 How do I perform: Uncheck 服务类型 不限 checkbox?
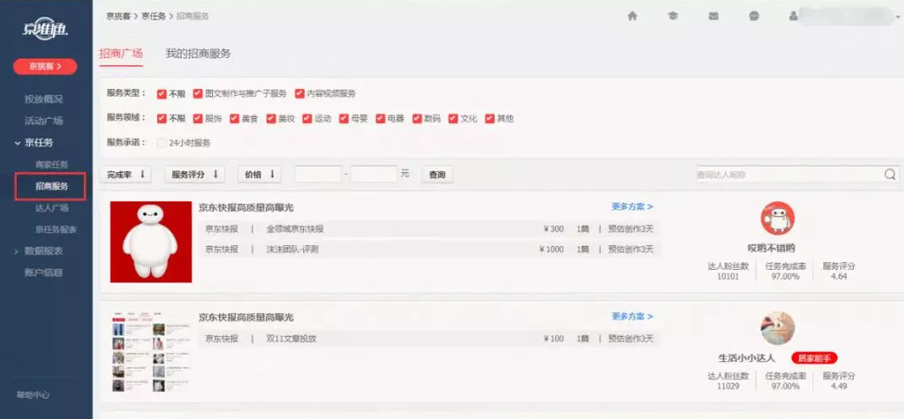161,94
